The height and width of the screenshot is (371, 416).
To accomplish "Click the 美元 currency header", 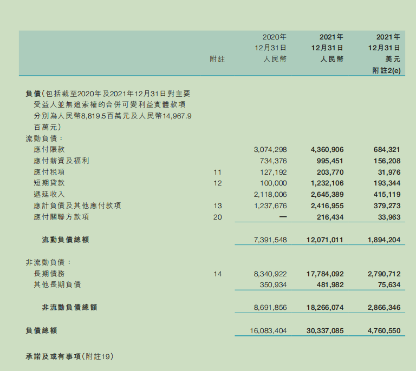I will (x=393, y=59).
